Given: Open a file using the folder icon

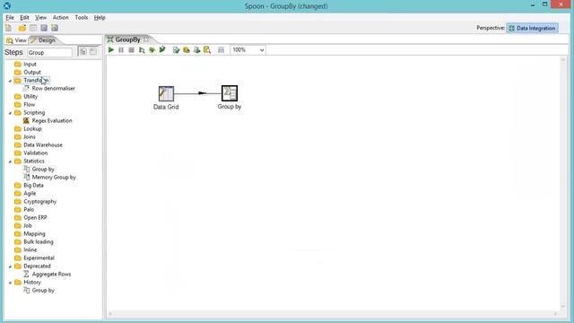Looking at the screenshot, I should pos(22,28).
